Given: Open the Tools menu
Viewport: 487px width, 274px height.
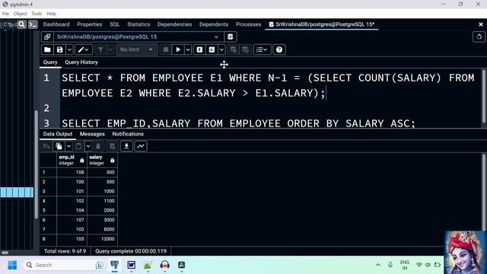Looking at the screenshot, I should point(37,14).
